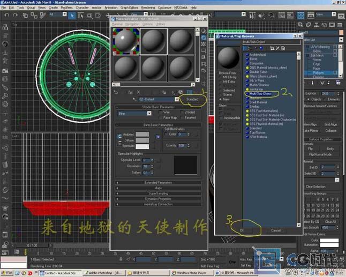
Task: Select Mtl Library radio button
Action: coord(220,77)
